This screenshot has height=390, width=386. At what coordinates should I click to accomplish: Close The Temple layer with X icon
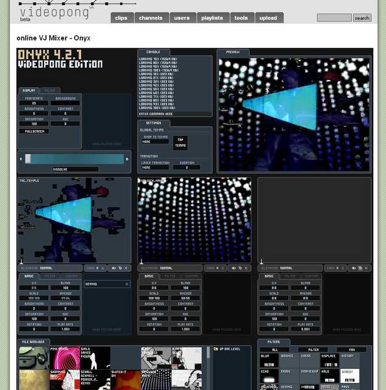coord(126,268)
